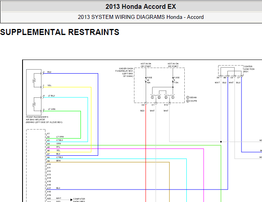Click the 'YEL' label at pin A6
The height and width of the screenshot is (202, 262).
[x=58, y=150]
